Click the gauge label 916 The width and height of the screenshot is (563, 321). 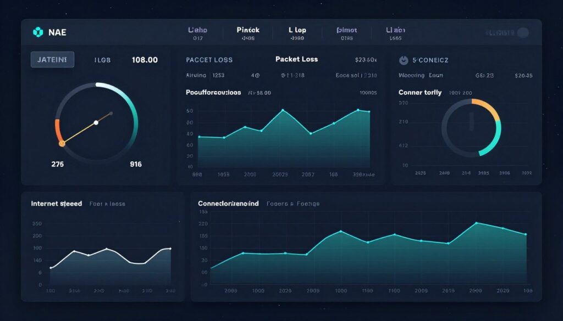(136, 164)
